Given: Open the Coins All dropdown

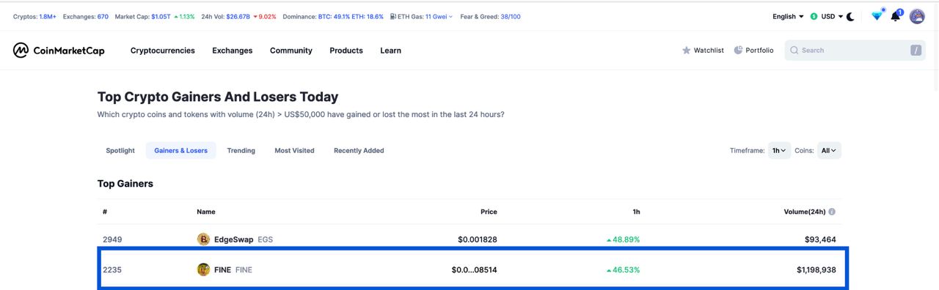Looking at the screenshot, I should [x=829, y=151].
